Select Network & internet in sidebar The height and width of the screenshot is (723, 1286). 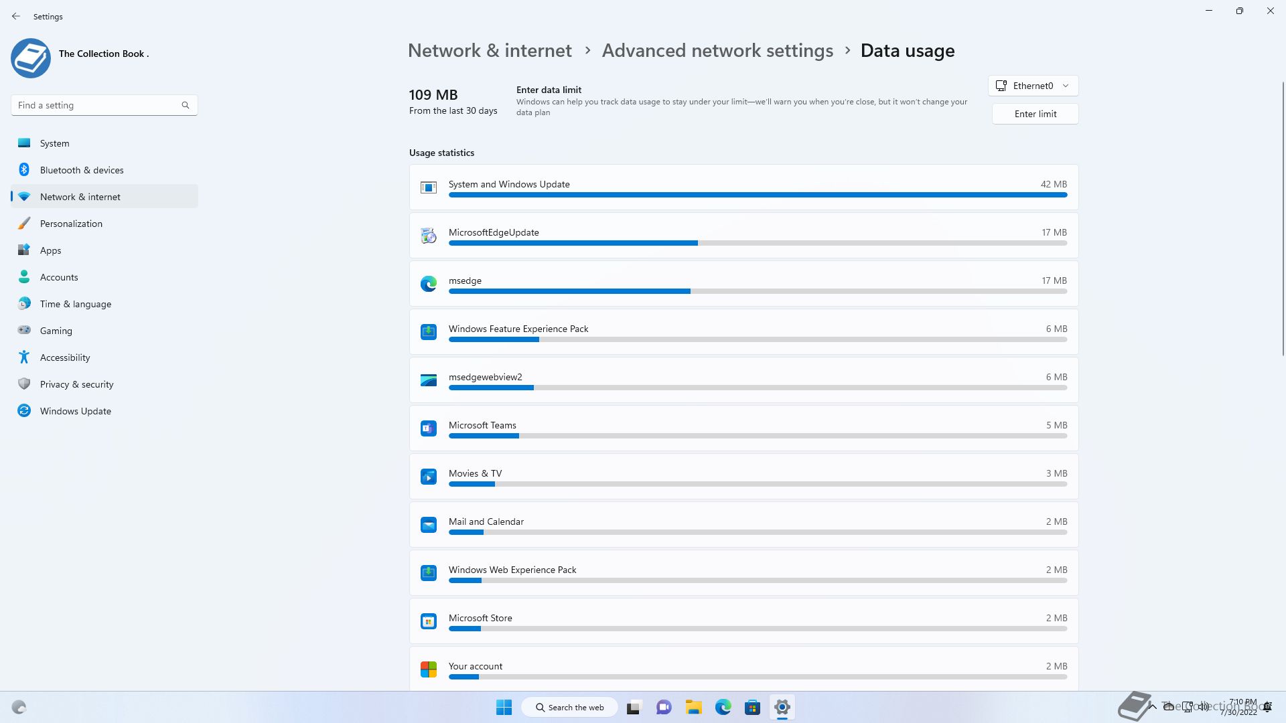coord(104,197)
